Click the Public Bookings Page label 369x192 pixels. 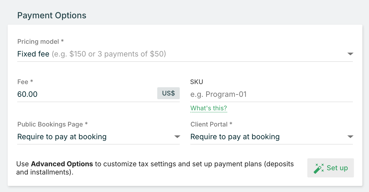[x=52, y=124]
